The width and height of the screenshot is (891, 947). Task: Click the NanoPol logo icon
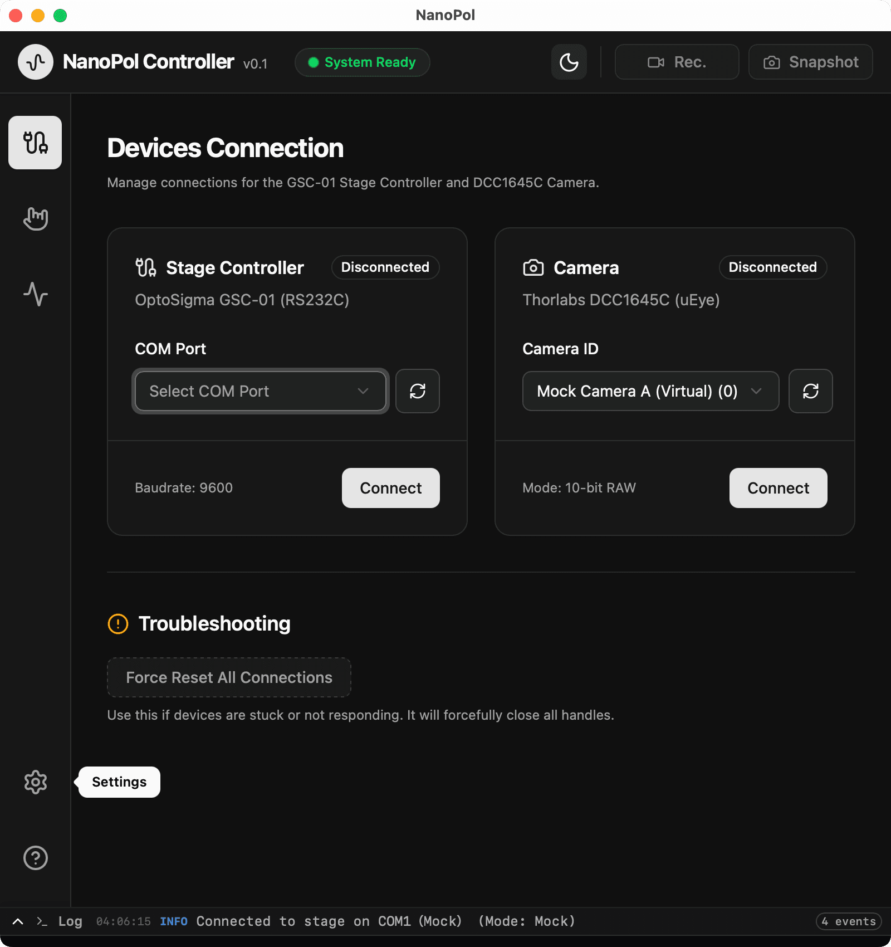point(36,62)
